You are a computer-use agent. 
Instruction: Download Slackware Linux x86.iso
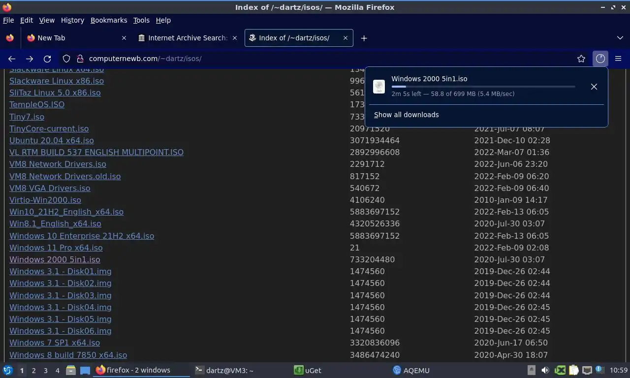57,81
